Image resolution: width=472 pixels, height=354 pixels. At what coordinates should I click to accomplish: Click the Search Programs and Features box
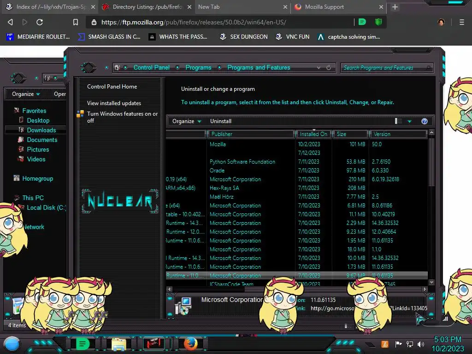pos(387,68)
